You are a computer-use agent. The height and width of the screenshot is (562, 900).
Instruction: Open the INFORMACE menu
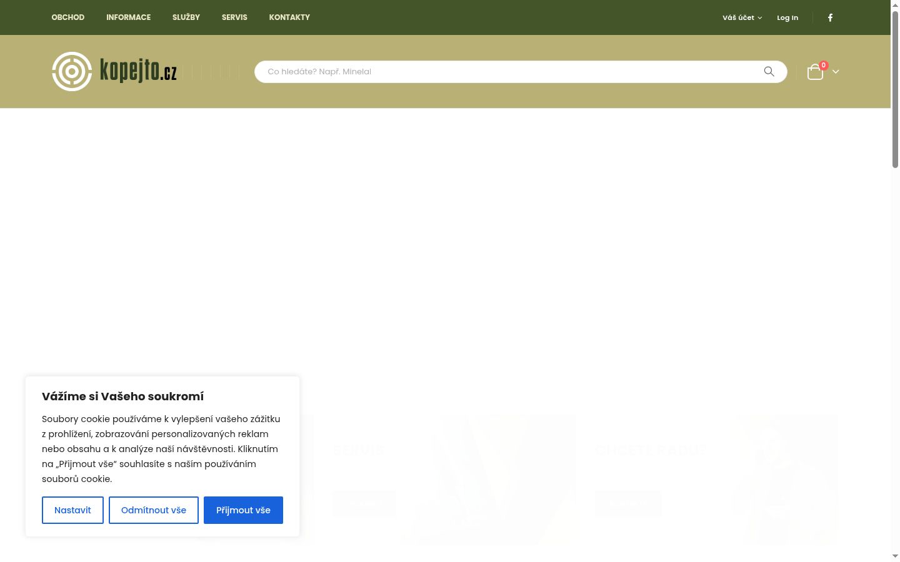click(129, 17)
